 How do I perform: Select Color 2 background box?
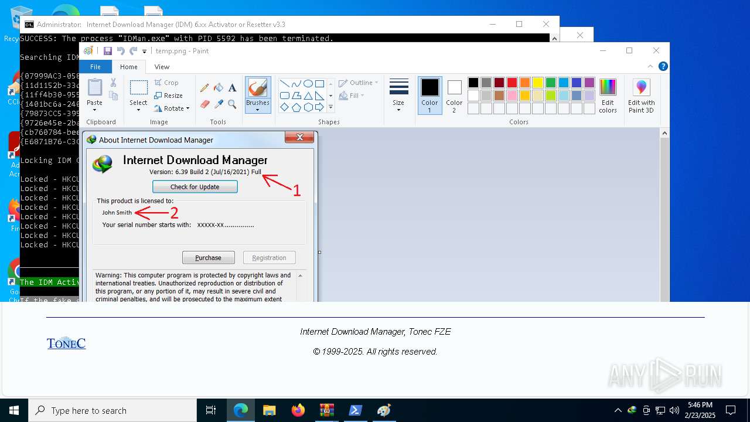[x=454, y=96]
